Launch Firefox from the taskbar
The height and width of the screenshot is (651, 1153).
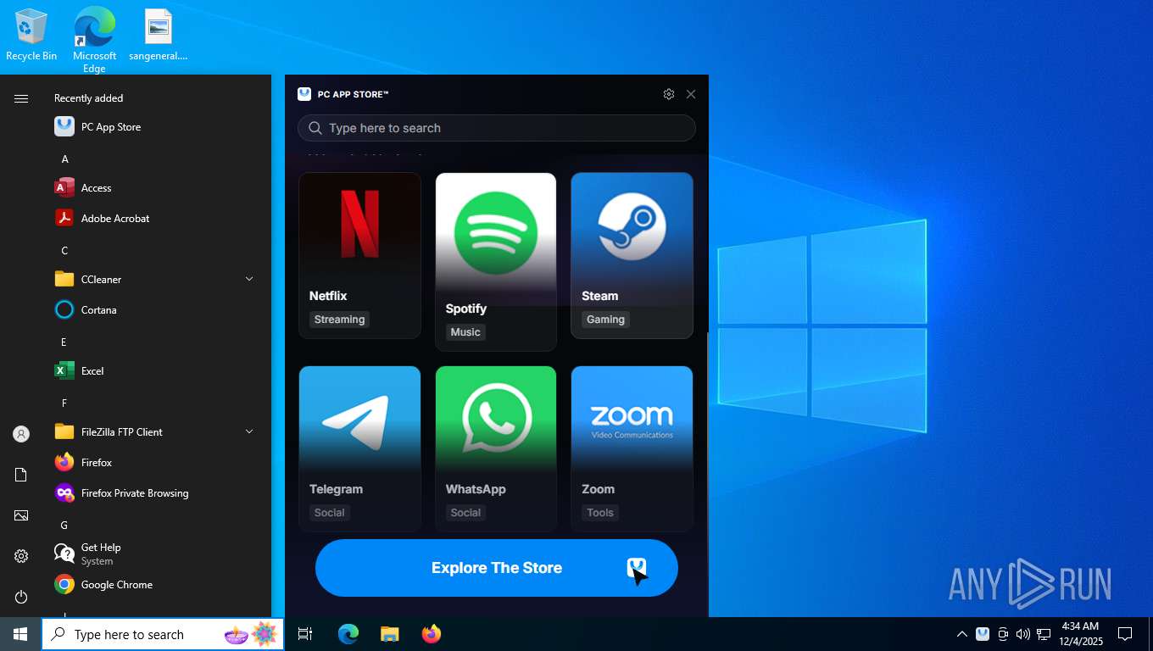click(x=432, y=634)
